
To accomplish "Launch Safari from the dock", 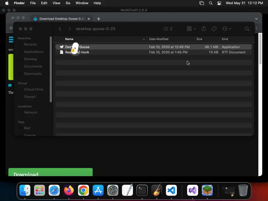I will [x=54, y=190].
